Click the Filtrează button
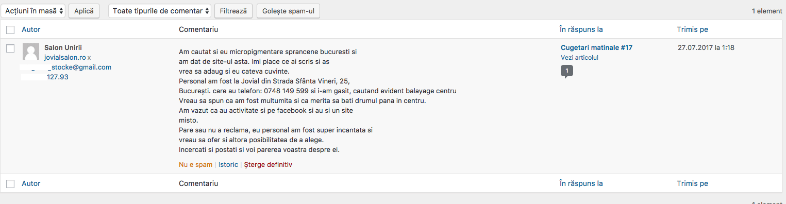This screenshot has height=204, width=786. click(233, 10)
